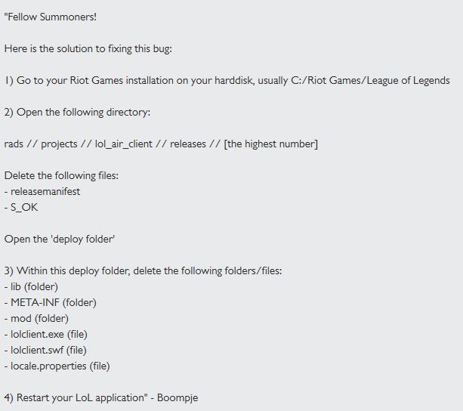The image size is (463, 411).
Task: Click the line "Here is the solution to fixing this bug:"
Action: point(88,48)
